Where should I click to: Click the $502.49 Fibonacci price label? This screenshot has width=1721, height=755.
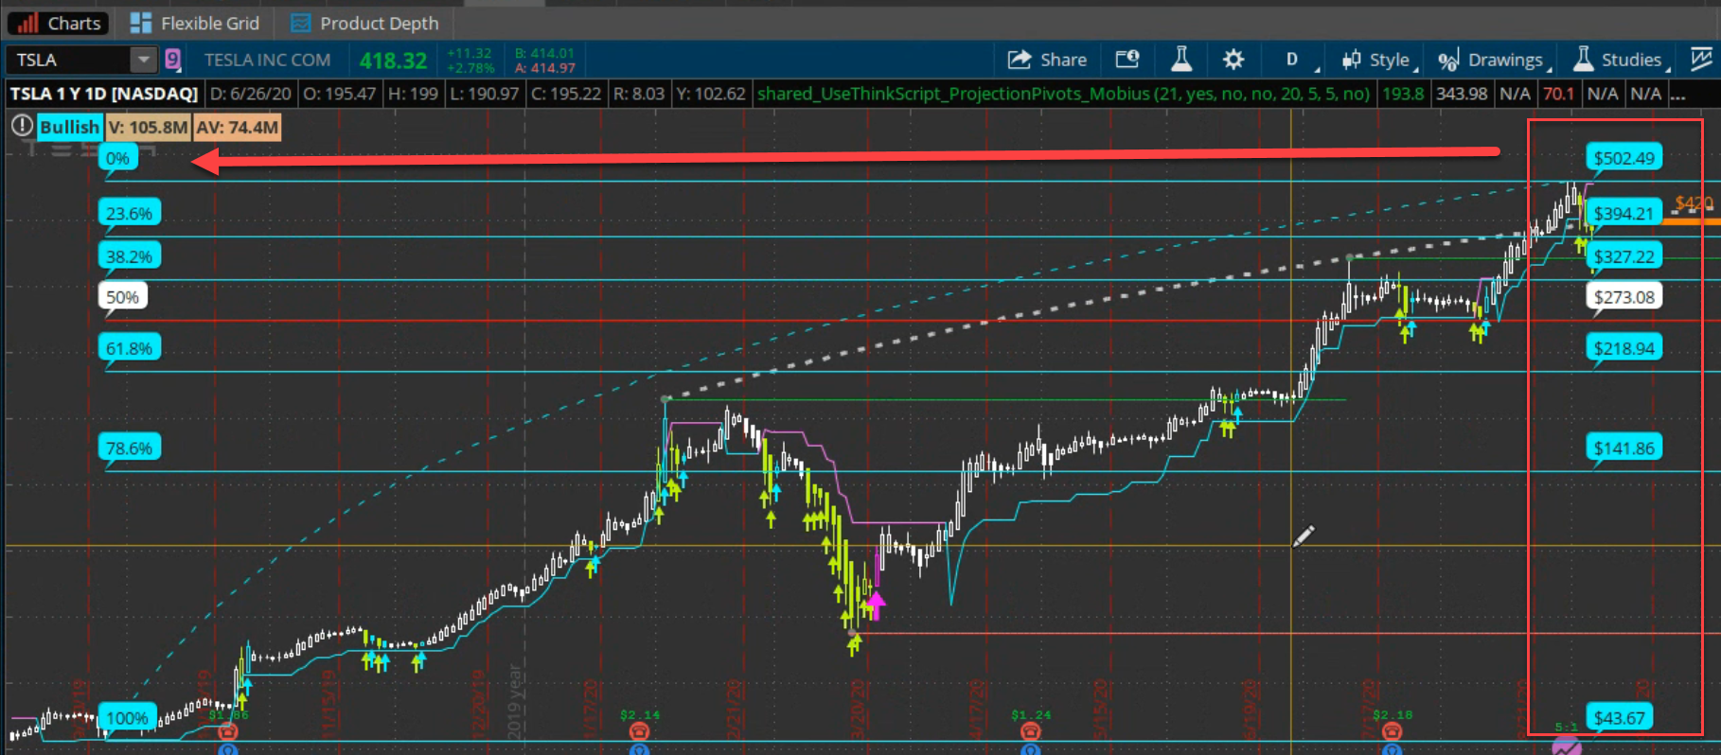click(x=1623, y=158)
